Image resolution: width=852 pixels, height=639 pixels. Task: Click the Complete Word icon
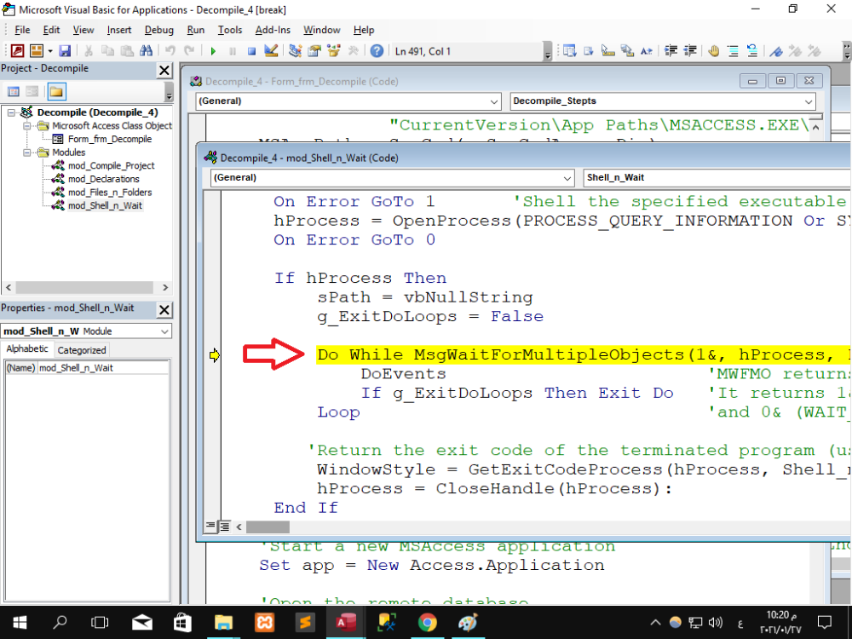(646, 51)
